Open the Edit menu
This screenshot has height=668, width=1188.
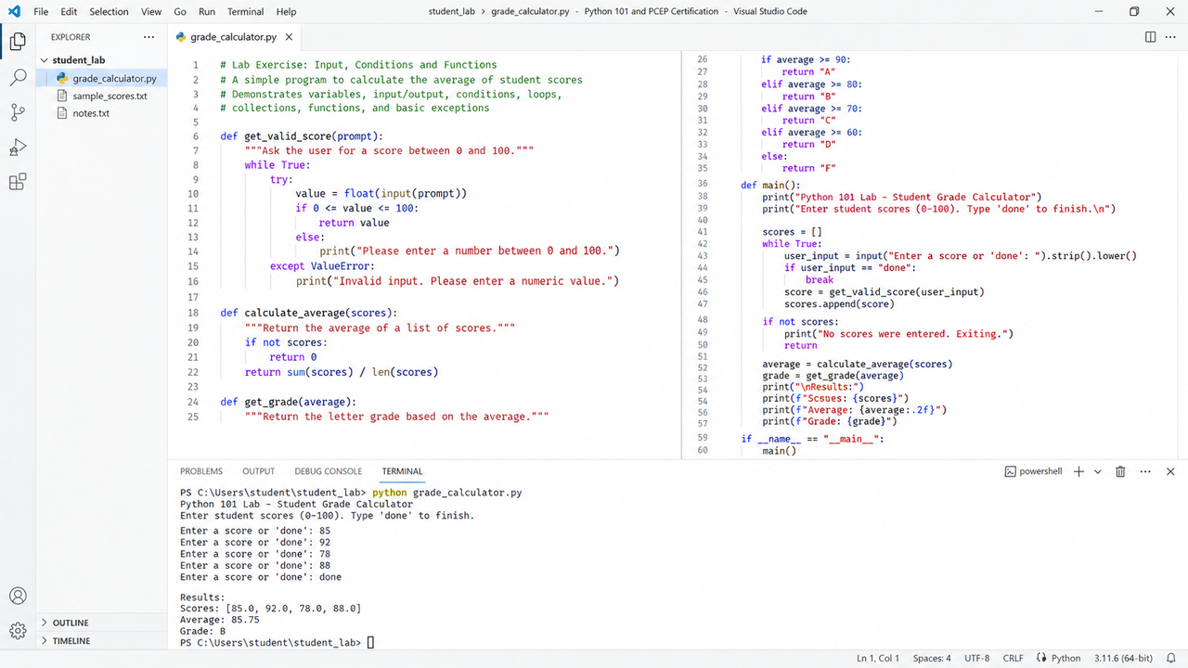pos(69,11)
